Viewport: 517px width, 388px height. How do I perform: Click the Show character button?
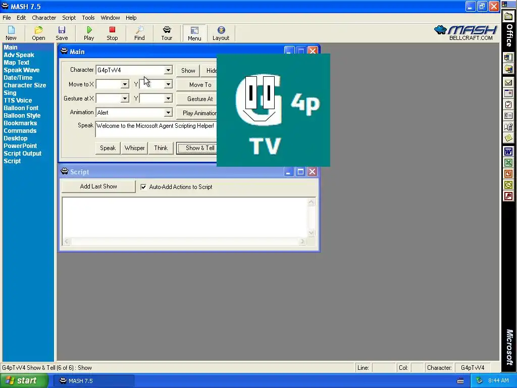pyautogui.click(x=188, y=71)
